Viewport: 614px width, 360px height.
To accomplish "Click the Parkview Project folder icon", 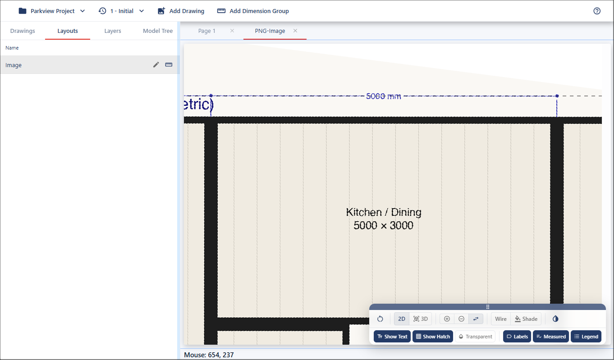I will (23, 11).
